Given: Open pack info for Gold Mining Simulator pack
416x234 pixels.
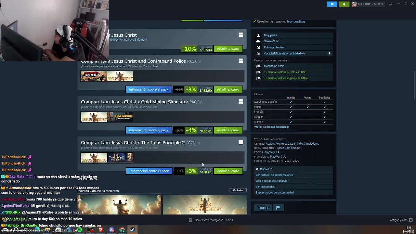Looking at the screenshot, I should [x=149, y=130].
